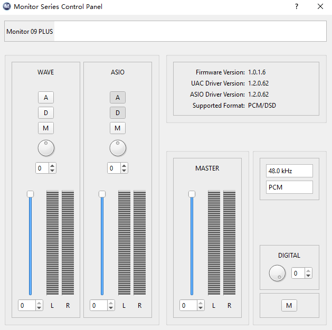Click the WAVE channel pan knob

[x=46, y=148]
